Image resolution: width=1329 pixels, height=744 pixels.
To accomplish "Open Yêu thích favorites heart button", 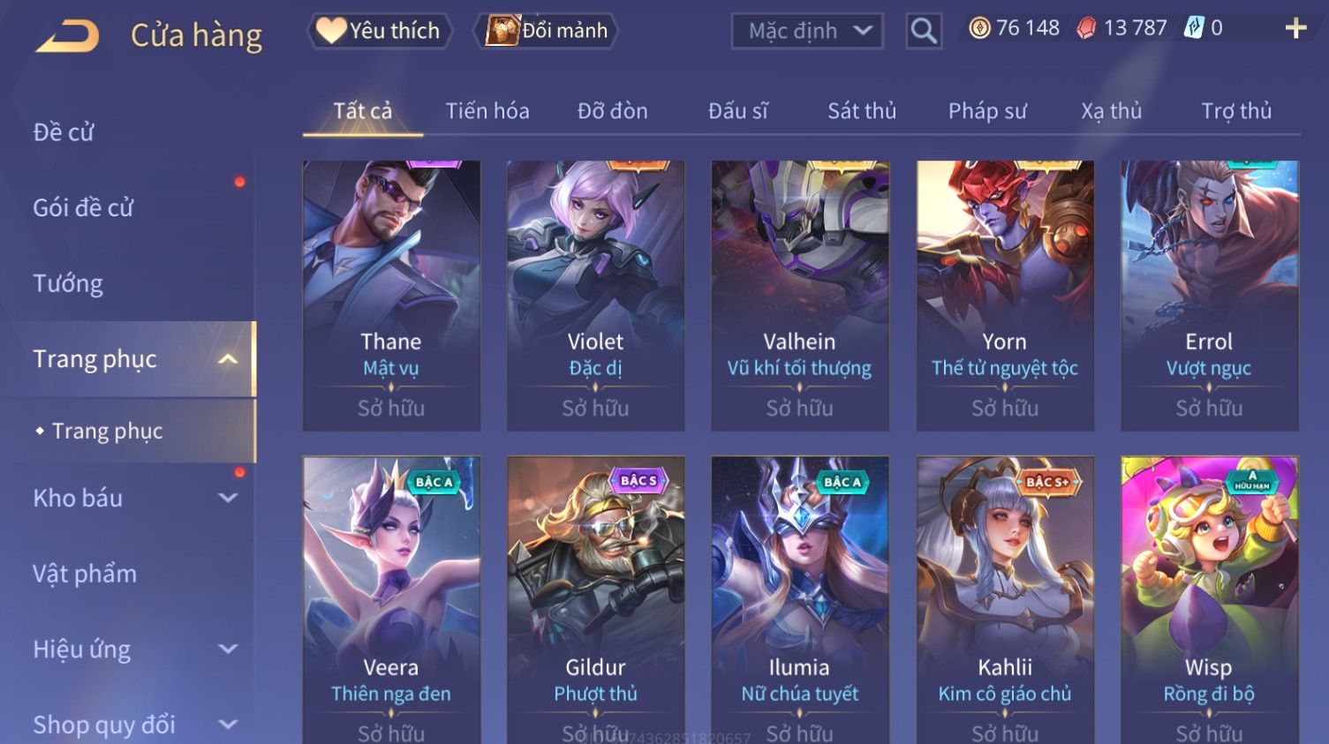I will coord(380,31).
